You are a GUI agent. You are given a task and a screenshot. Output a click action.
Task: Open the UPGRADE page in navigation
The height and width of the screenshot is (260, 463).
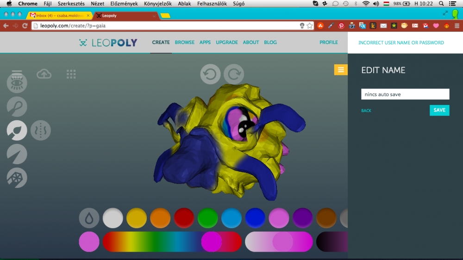click(x=227, y=42)
